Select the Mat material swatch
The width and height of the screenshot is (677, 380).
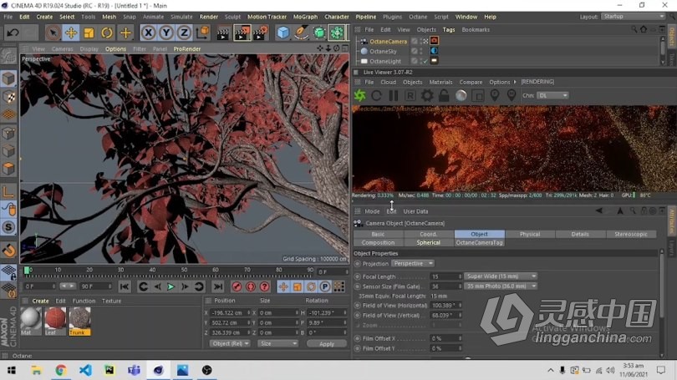click(30, 321)
